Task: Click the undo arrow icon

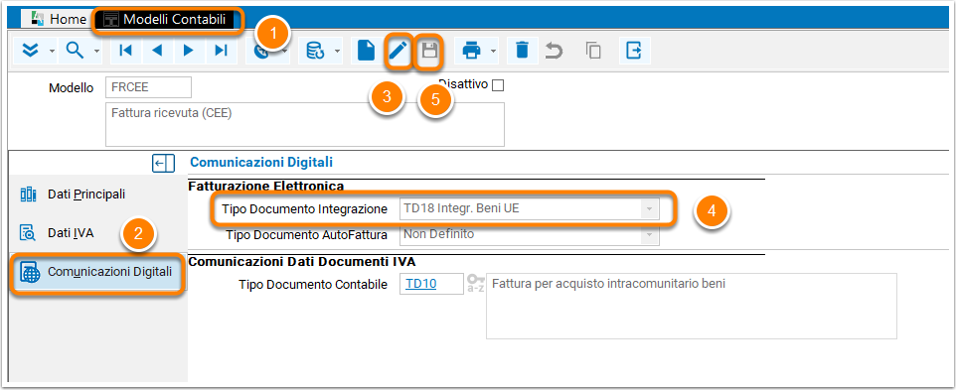Action: coord(554,51)
